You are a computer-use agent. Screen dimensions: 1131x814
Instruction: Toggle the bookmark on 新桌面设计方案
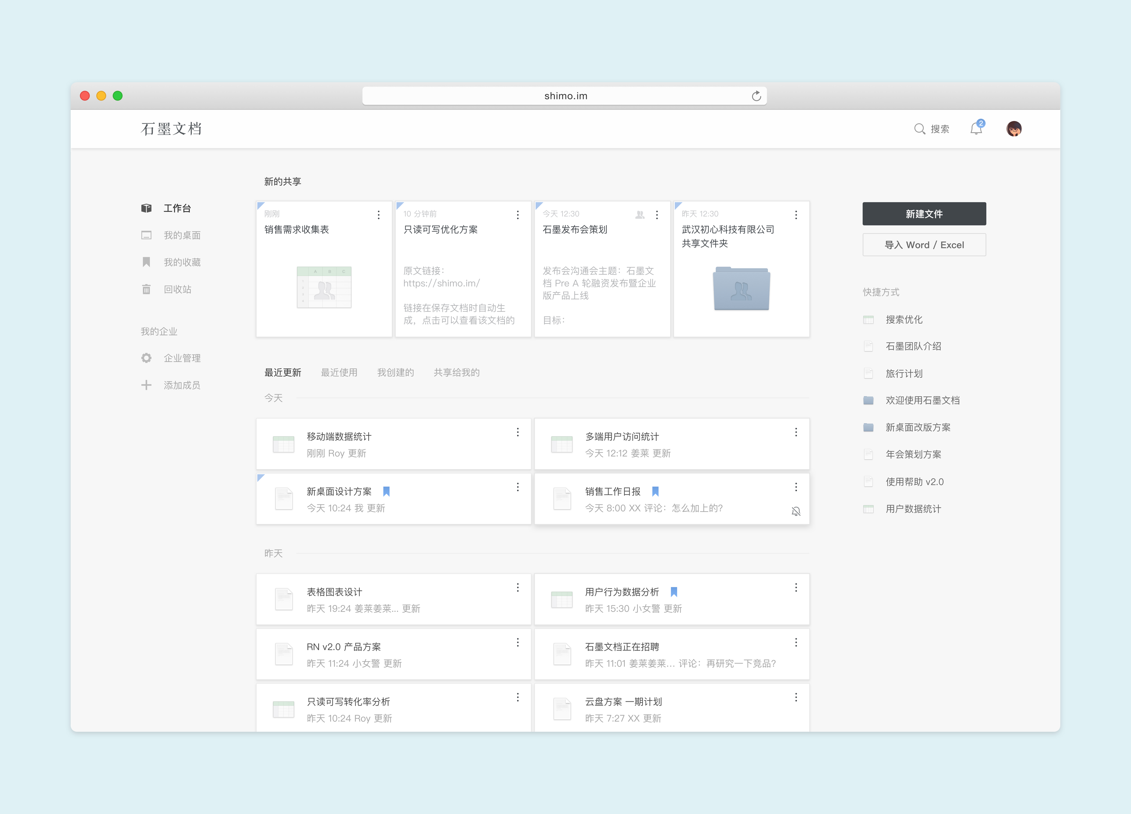(x=387, y=492)
